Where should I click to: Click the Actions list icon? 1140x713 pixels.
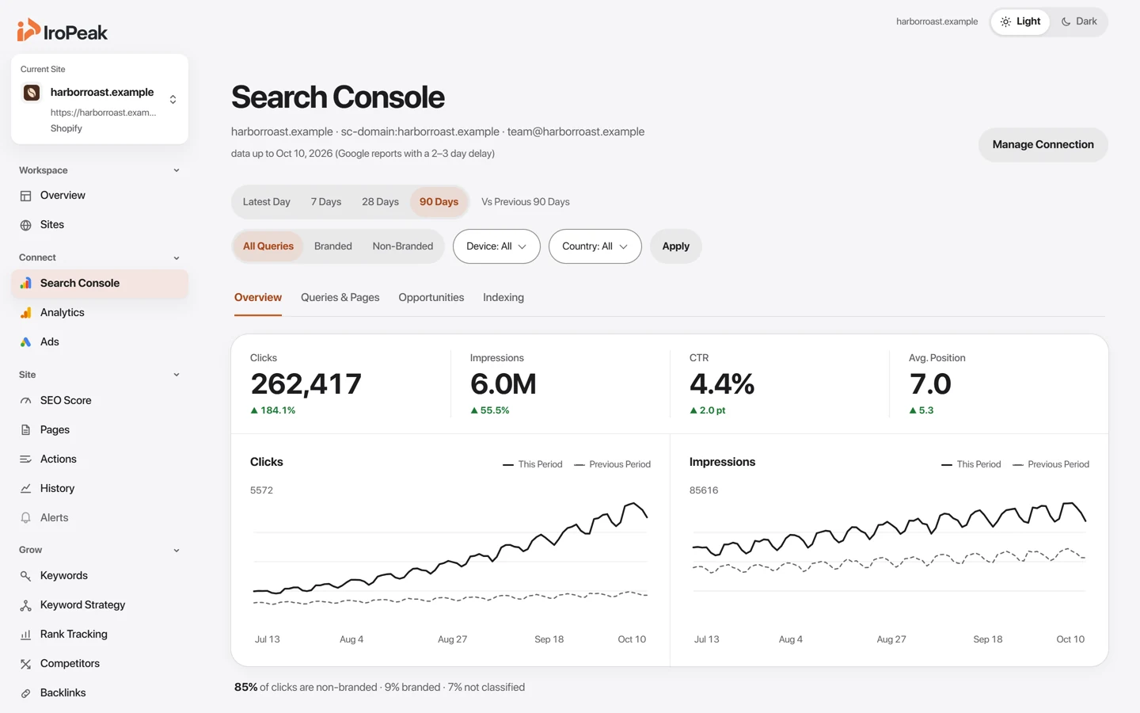point(25,459)
